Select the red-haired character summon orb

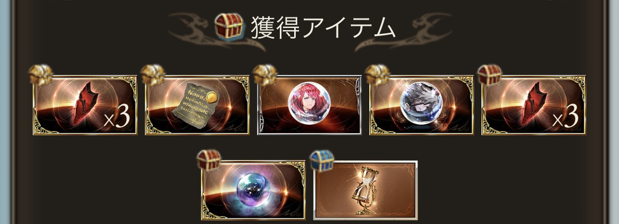tap(309, 105)
